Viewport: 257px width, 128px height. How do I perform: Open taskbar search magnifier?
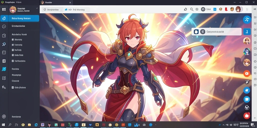pyautogui.click(x=10, y=125)
